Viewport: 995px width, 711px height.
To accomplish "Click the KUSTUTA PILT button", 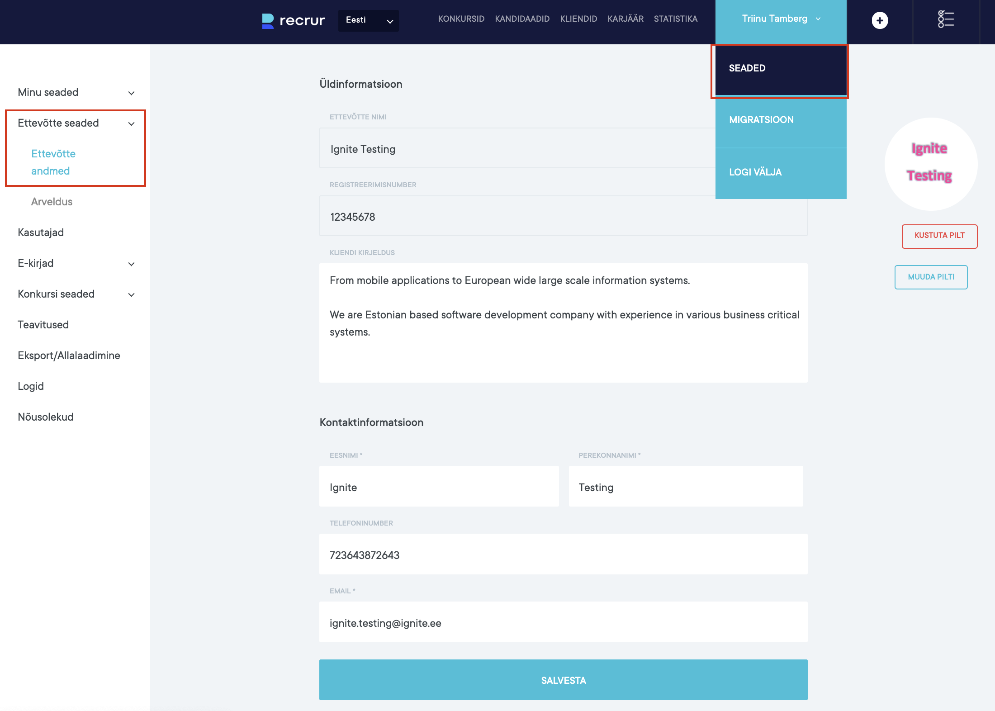I will point(939,236).
